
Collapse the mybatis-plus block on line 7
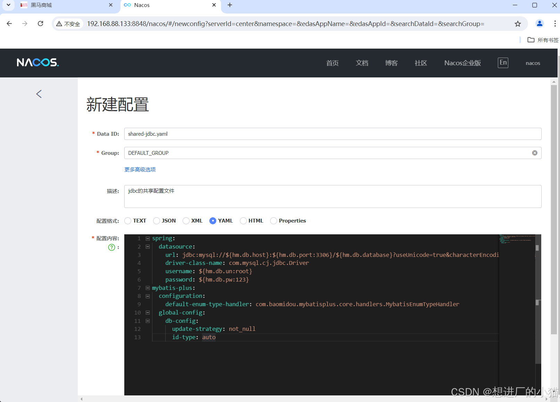(x=148, y=288)
